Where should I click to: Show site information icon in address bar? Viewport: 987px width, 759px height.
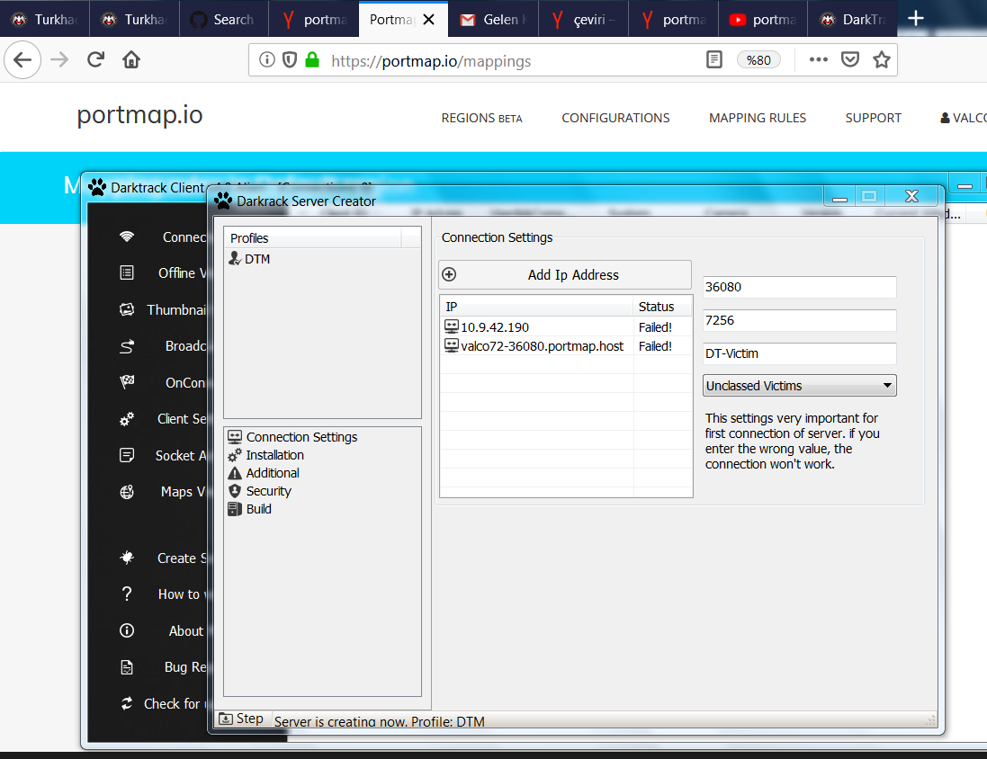coord(267,59)
